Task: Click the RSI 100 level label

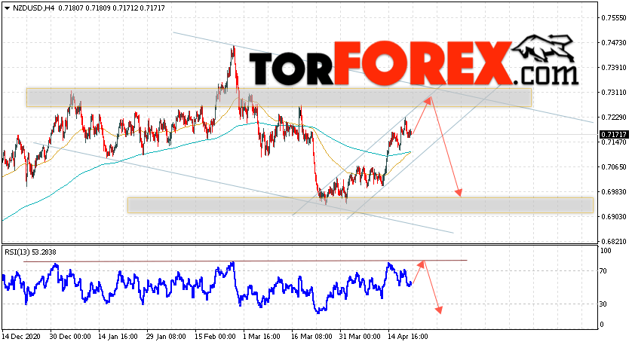Action: [606, 251]
